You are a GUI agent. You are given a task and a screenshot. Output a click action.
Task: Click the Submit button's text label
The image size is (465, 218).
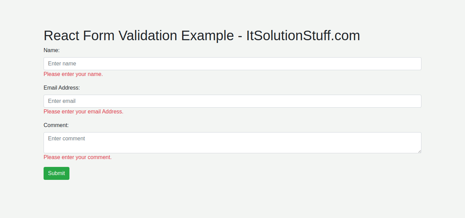tap(56, 173)
